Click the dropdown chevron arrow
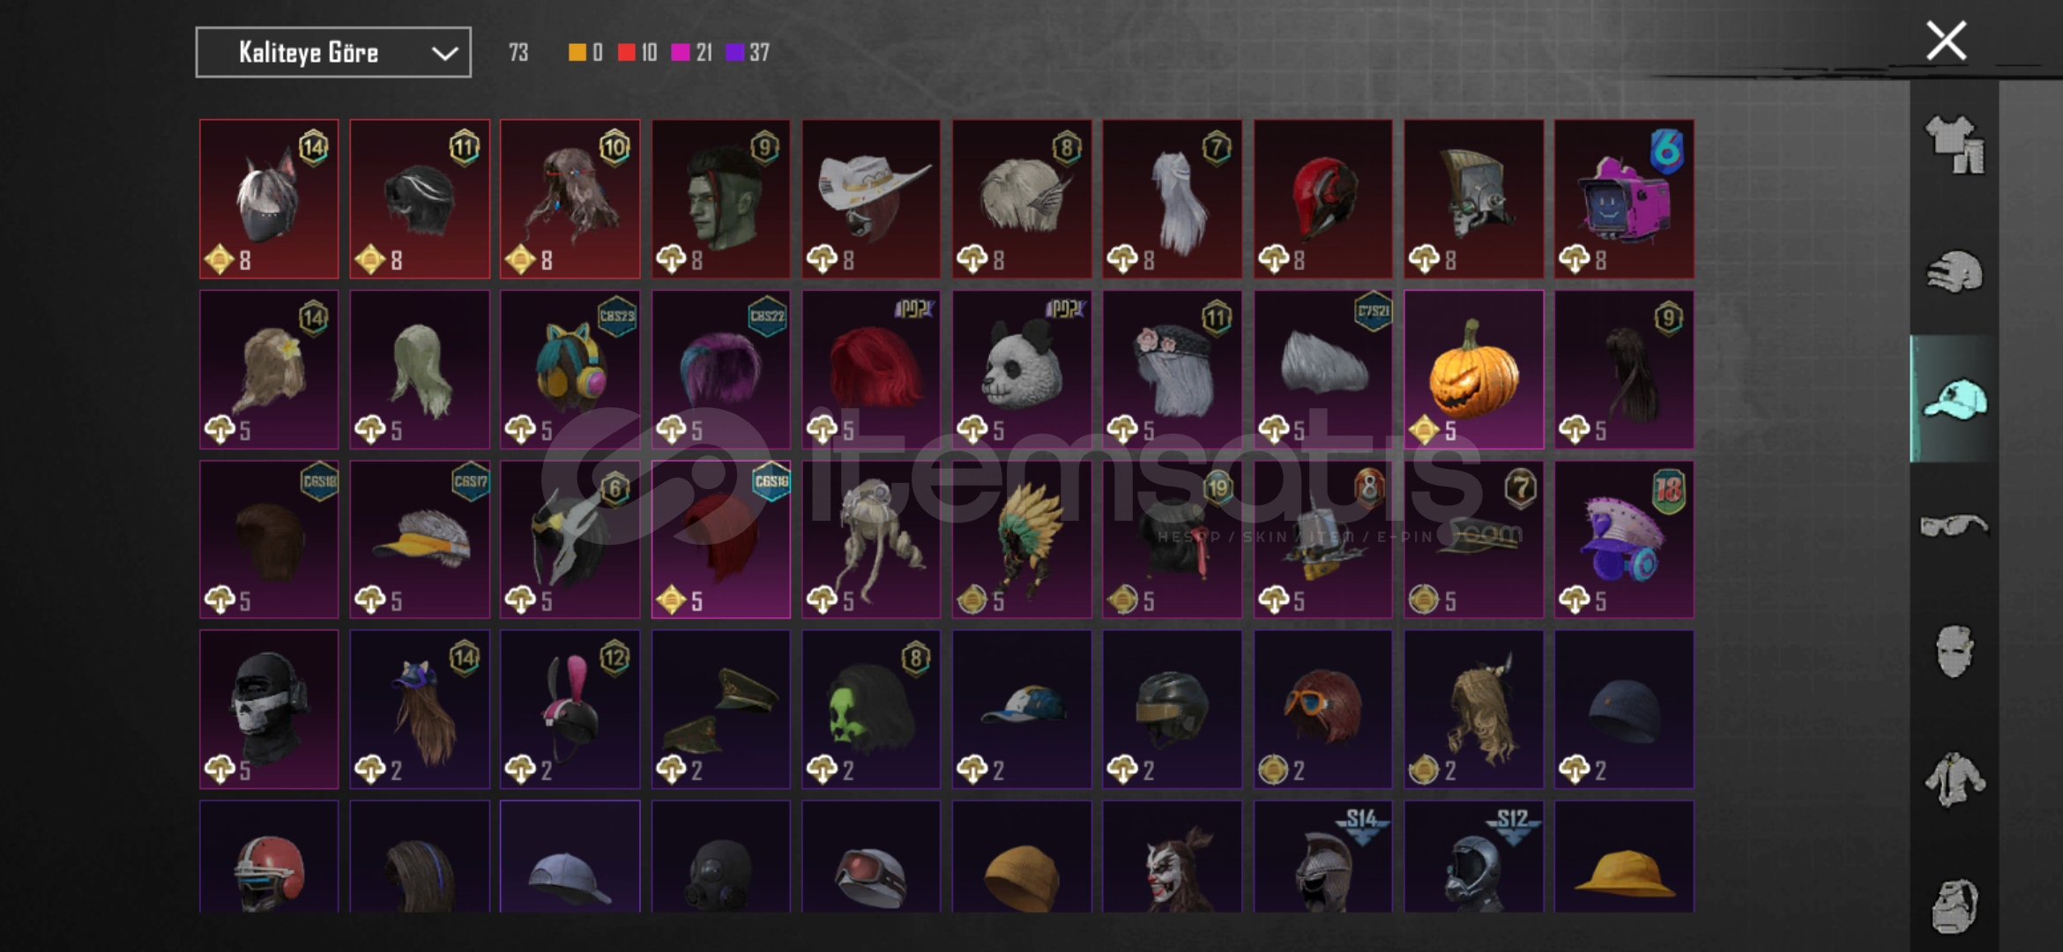 [444, 54]
